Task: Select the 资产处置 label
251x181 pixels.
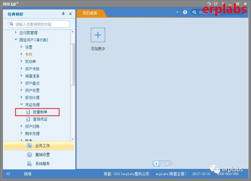Action: coord(32,91)
